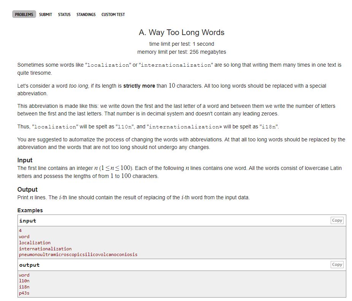Screen dimensions: 352x301
Task: Open the CUSTOM TEST tab
Action: coord(113,14)
